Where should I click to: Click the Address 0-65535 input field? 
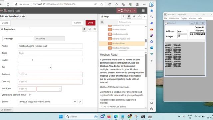(50, 75)
